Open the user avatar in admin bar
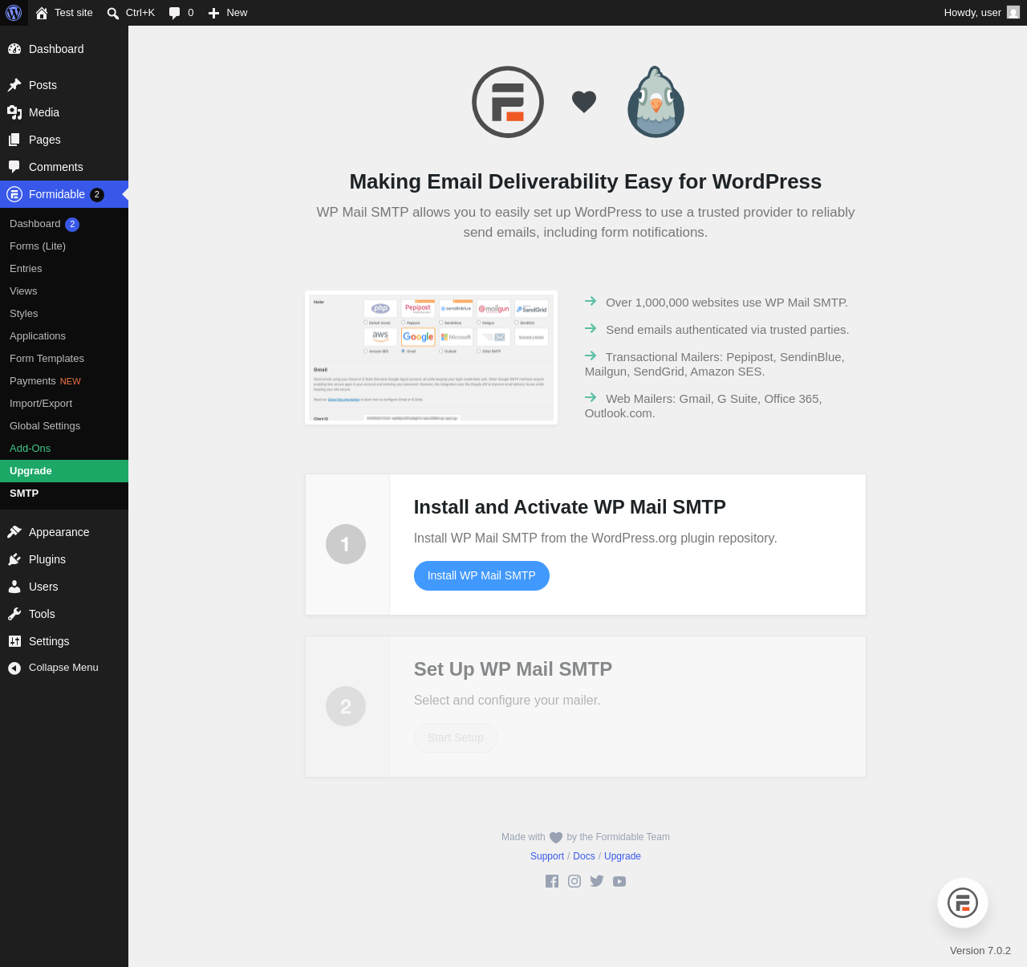 [x=1013, y=13]
